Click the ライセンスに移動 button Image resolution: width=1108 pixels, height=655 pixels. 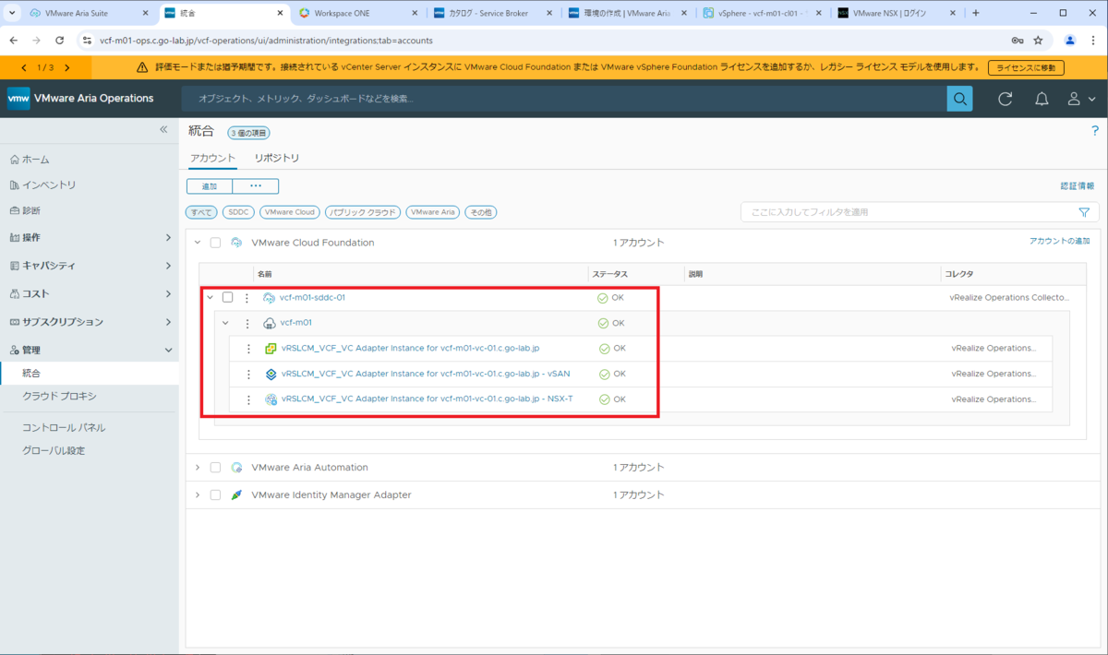point(1026,67)
